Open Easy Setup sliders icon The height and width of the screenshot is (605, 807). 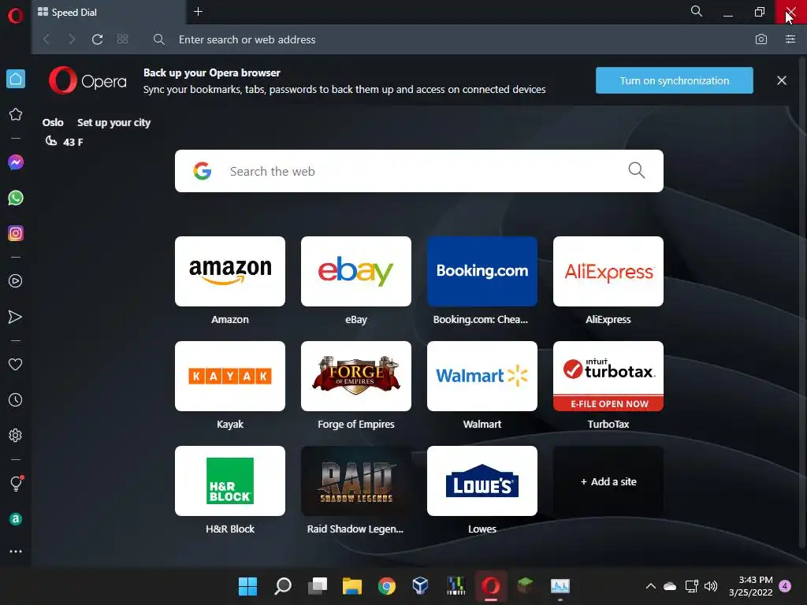[790, 39]
